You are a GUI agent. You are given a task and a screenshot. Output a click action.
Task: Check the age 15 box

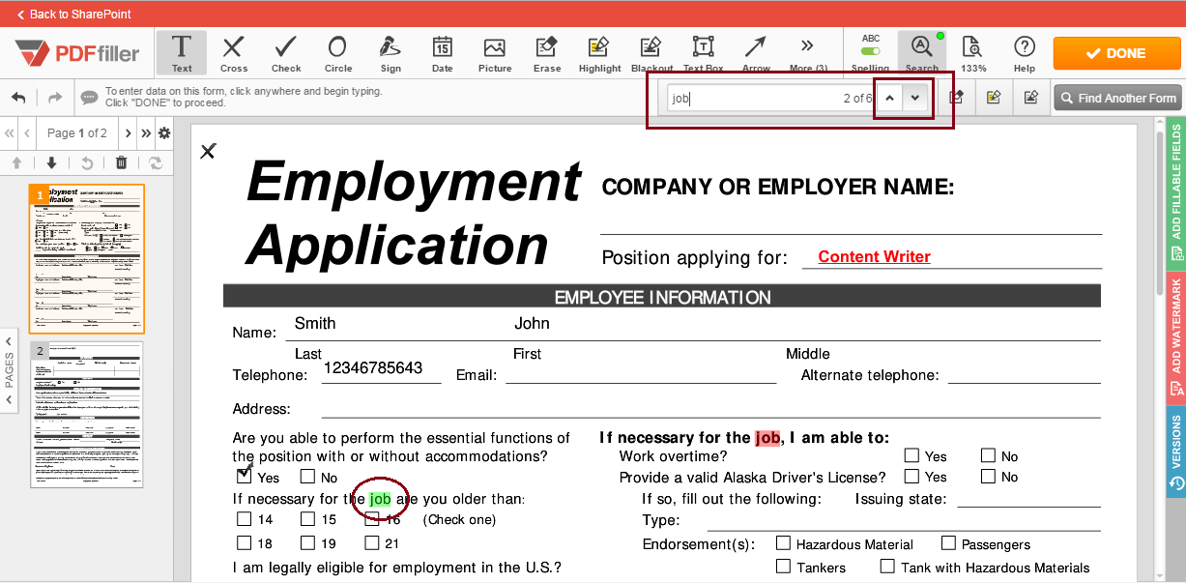click(x=307, y=518)
